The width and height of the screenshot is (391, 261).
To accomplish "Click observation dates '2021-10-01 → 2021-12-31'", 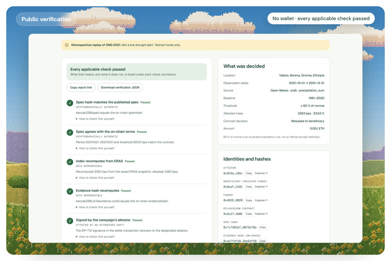I will coord(307,83).
